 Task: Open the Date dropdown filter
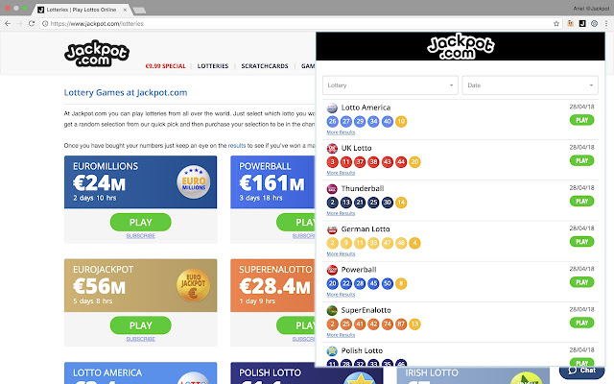[530, 85]
